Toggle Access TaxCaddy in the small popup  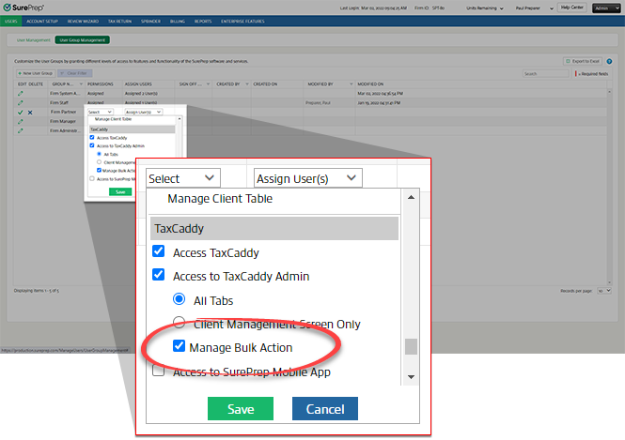[92, 137]
